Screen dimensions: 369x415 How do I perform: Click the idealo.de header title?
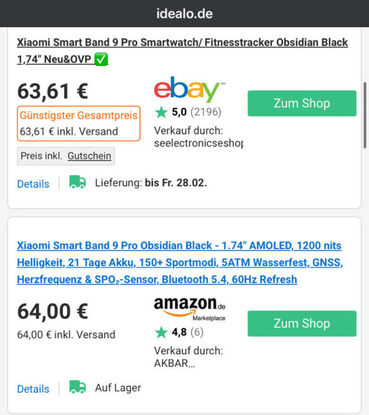click(184, 14)
